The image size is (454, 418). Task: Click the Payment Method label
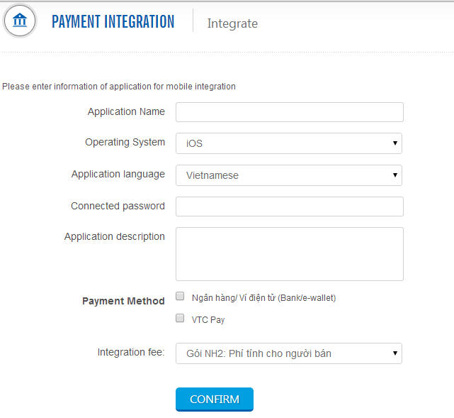tap(123, 301)
